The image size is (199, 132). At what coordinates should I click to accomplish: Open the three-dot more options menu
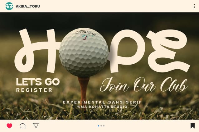pyautogui.click(x=194, y=6)
